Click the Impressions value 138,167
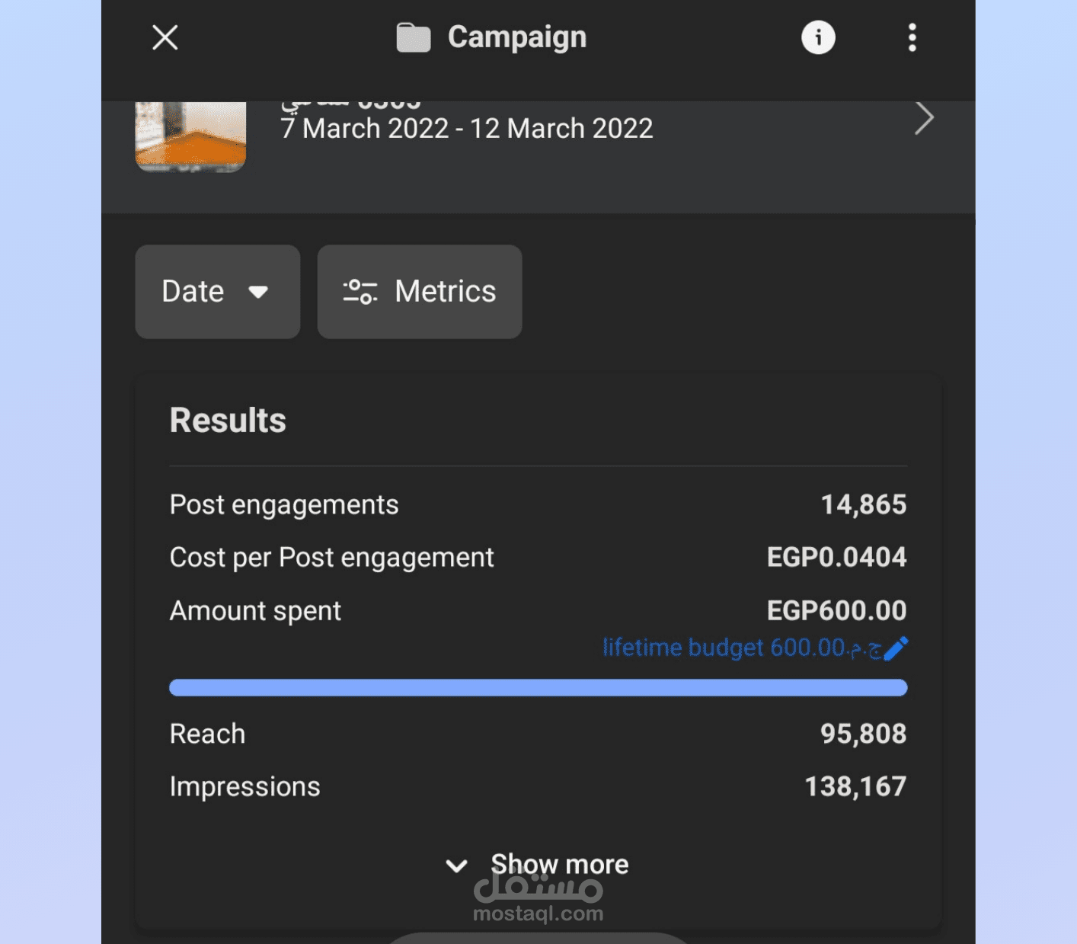Viewport: 1077px width, 944px height. pyautogui.click(x=855, y=786)
